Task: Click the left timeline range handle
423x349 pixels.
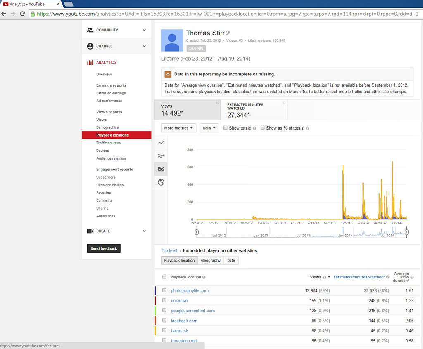Action: coord(197,233)
